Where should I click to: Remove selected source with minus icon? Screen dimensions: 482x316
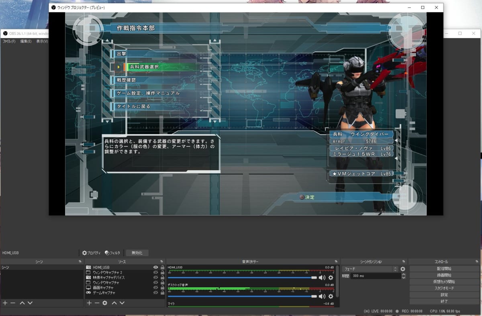(x=97, y=303)
